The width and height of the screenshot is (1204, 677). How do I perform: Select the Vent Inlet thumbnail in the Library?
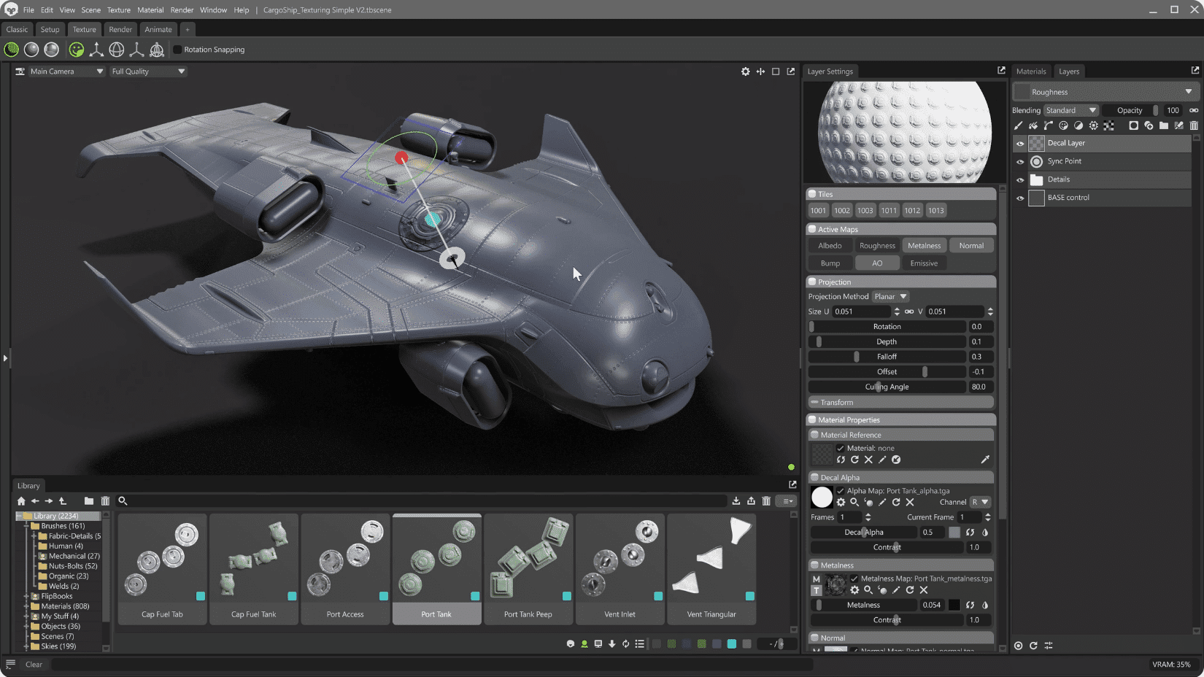click(620, 569)
